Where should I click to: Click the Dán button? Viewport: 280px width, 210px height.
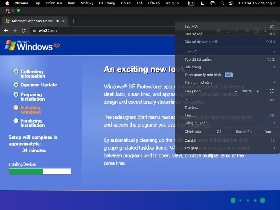267,132
